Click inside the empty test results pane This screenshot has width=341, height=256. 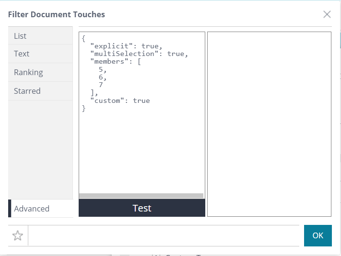[269, 124]
